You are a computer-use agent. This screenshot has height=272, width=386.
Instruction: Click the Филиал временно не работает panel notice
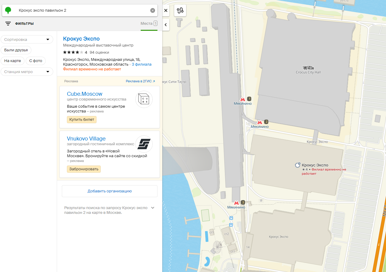pos(92,69)
